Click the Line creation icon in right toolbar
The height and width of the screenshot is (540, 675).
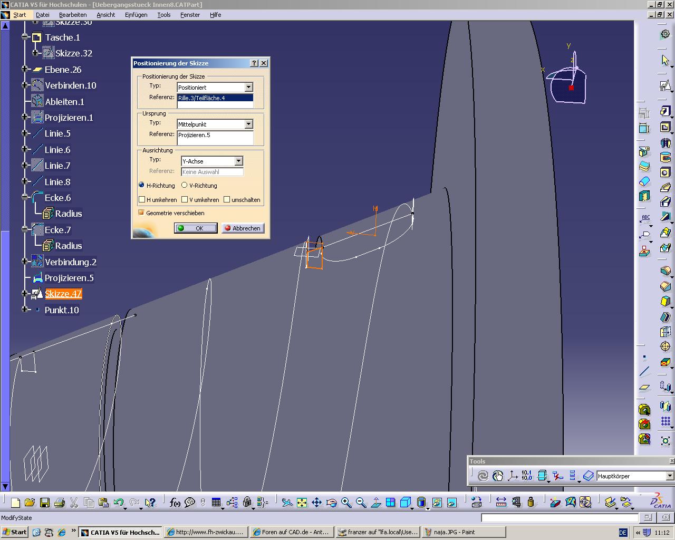[x=644, y=372]
